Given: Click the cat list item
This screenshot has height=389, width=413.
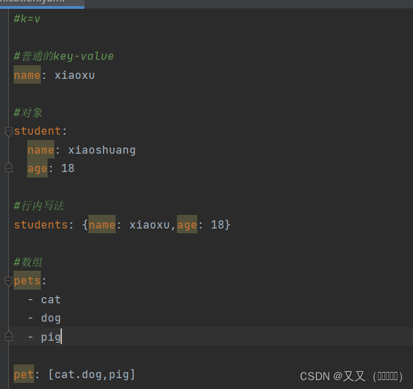Looking at the screenshot, I should 51,300.
